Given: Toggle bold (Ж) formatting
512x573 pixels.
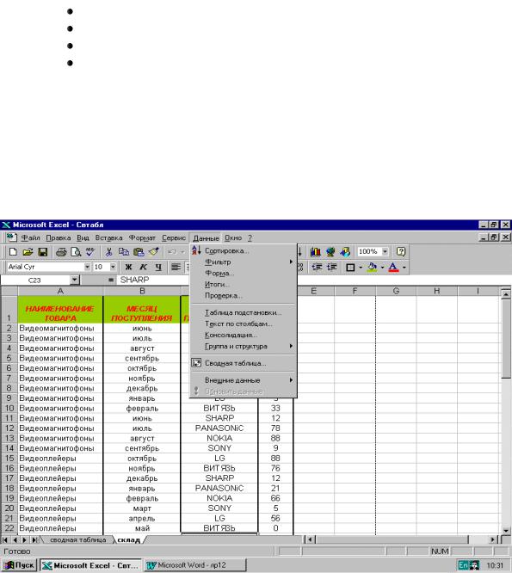Looking at the screenshot, I should (128, 267).
